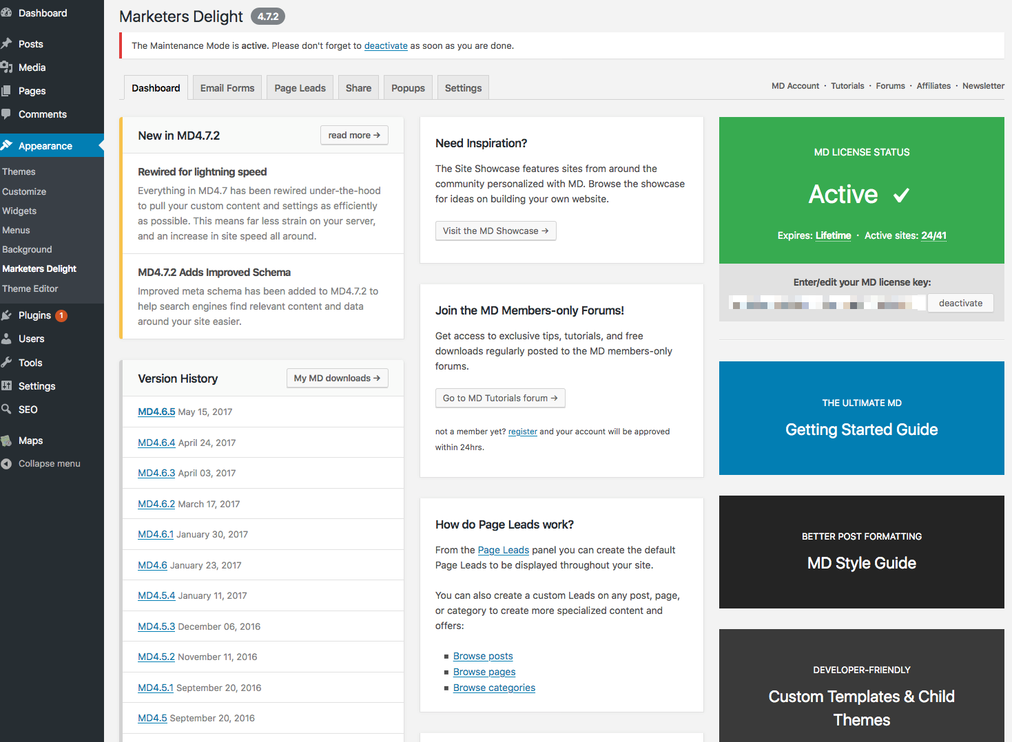Screen dimensions: 1012x742
Task: Click the Plugins plug icon
Action: coord(6,315)
